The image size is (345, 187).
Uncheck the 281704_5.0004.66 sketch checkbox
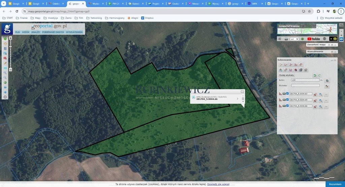(287, 106)
